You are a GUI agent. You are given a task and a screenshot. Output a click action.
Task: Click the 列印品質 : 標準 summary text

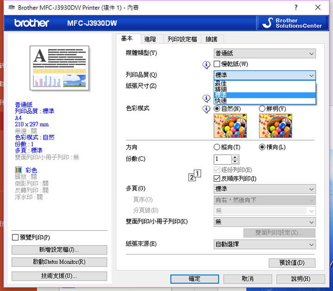pyautogui.click(x=34, y=111)
